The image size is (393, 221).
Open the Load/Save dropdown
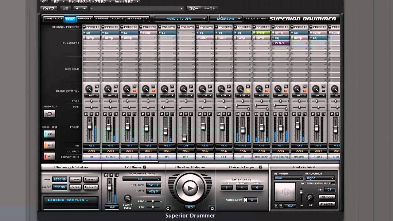(225, 18)
